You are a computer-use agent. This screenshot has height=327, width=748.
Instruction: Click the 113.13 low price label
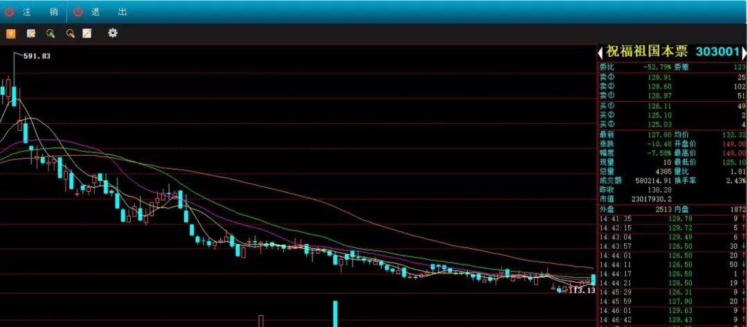[582, 290]
